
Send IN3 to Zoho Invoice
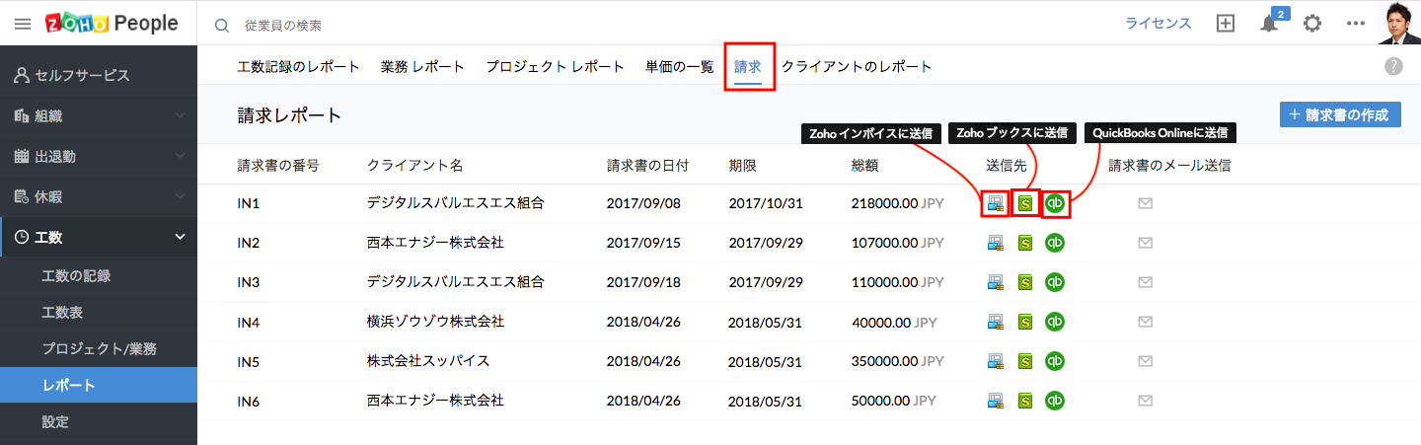(996, 282)
